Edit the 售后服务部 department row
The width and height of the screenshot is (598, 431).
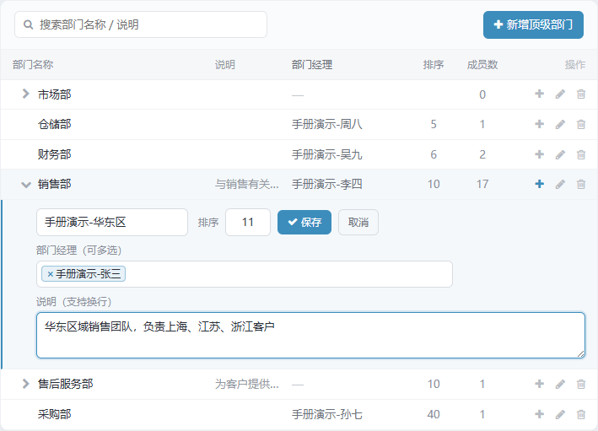coord(560,384)
